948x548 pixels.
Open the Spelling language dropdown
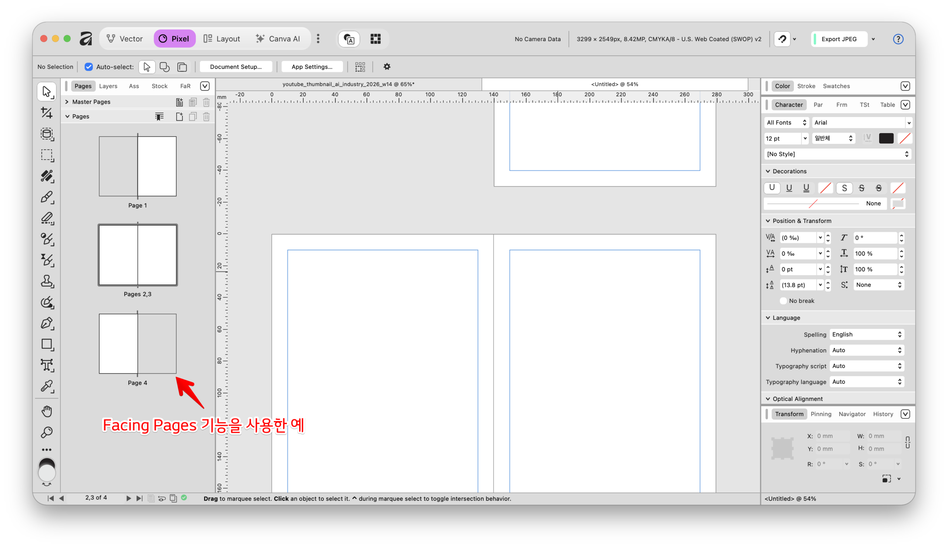coord(867,334)
